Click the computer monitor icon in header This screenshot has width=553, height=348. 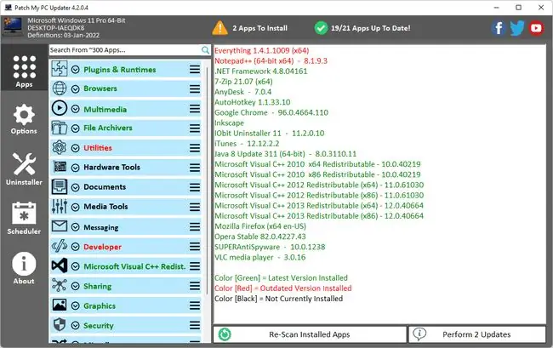point(13,26)
